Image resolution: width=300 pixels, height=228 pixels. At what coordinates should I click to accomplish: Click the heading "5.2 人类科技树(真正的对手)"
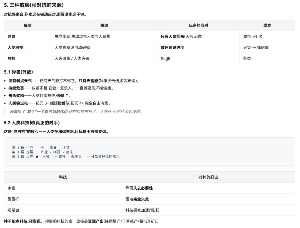(x=32, y=123)
